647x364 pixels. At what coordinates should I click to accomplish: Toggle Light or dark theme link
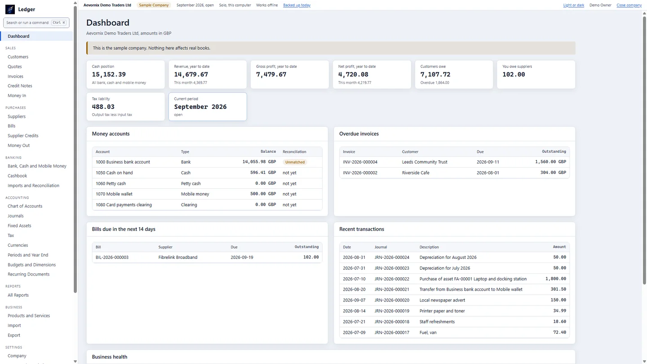pyautogui.click(x=574, y=5)
